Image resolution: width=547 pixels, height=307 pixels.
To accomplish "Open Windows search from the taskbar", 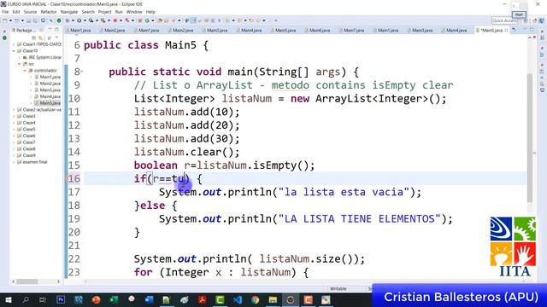I will click(x=26, y=299).
